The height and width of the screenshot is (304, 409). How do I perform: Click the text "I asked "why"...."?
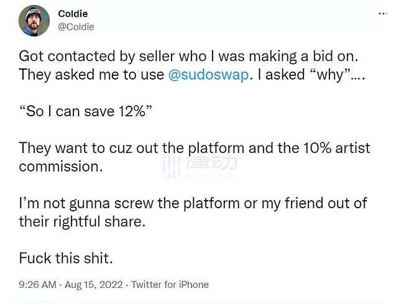[311, 75]
